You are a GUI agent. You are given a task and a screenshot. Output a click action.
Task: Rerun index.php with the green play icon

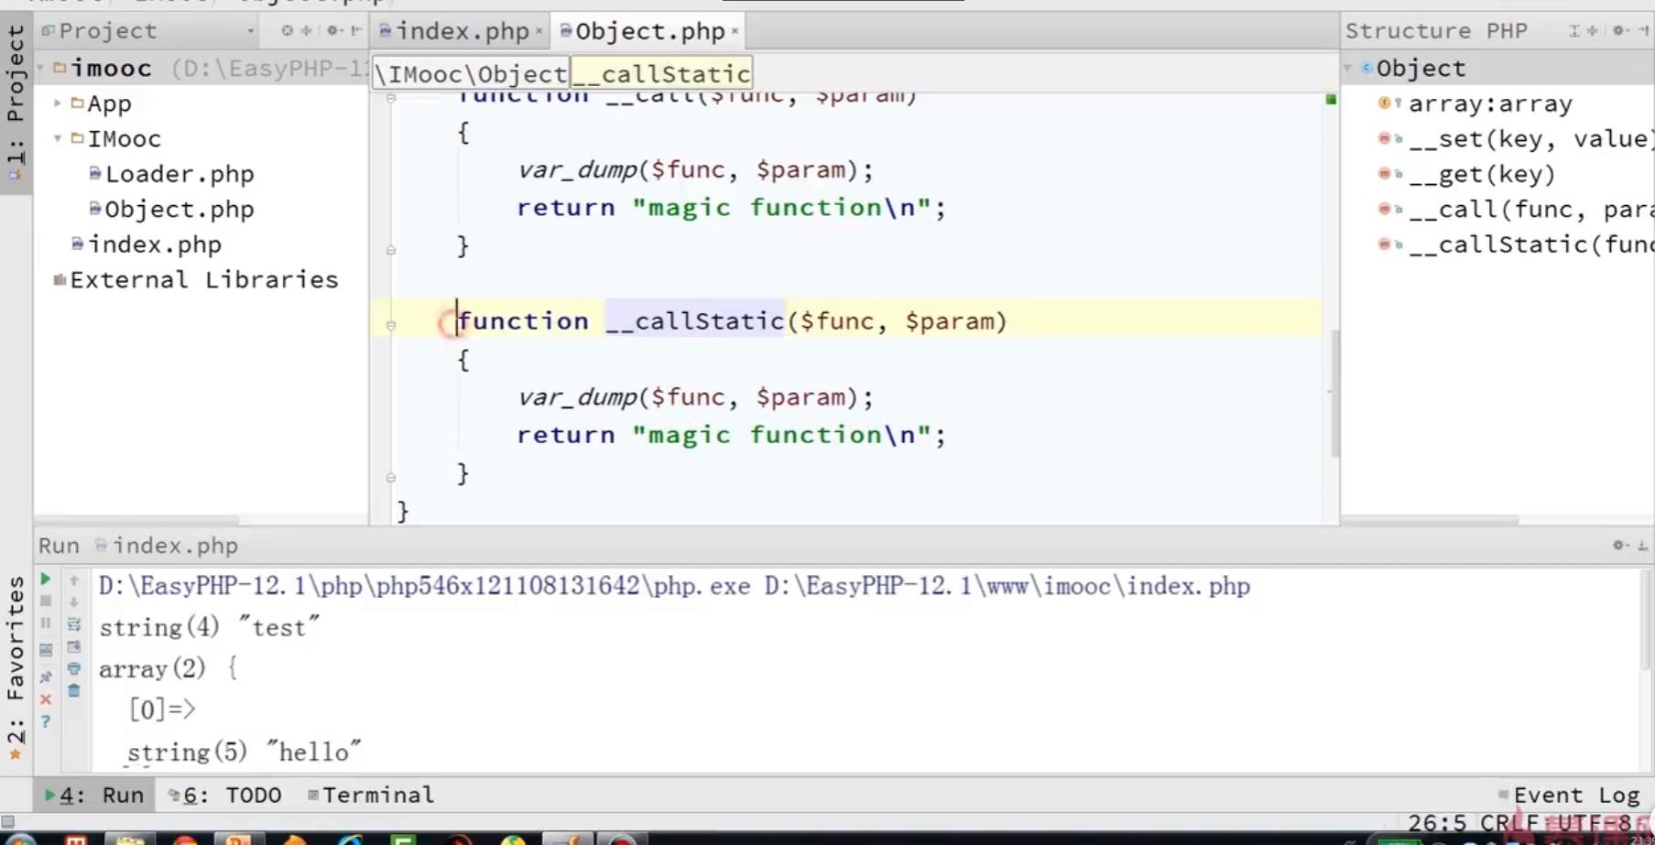pyautogui.click(x=45, y=580)
